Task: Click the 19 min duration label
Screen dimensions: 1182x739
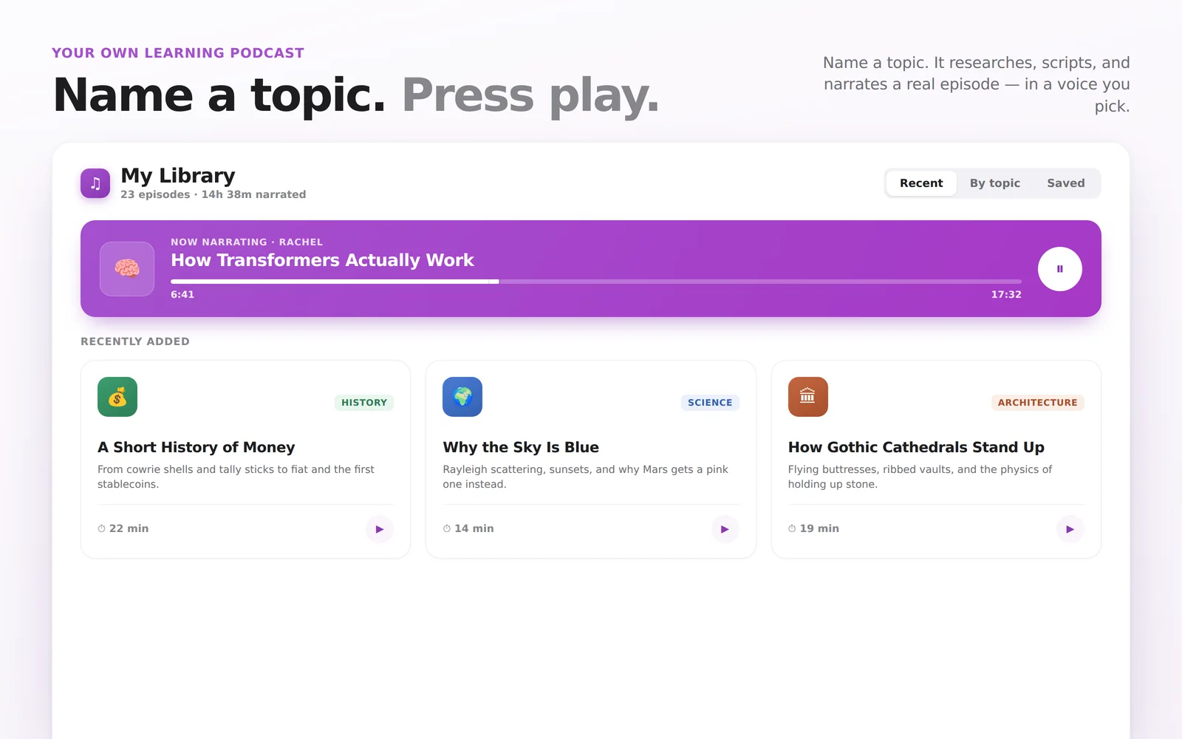Action: click(819, 528)
